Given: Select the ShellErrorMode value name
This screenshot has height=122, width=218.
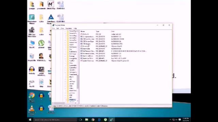Looking at the screenshot, I should click(88, 56).
